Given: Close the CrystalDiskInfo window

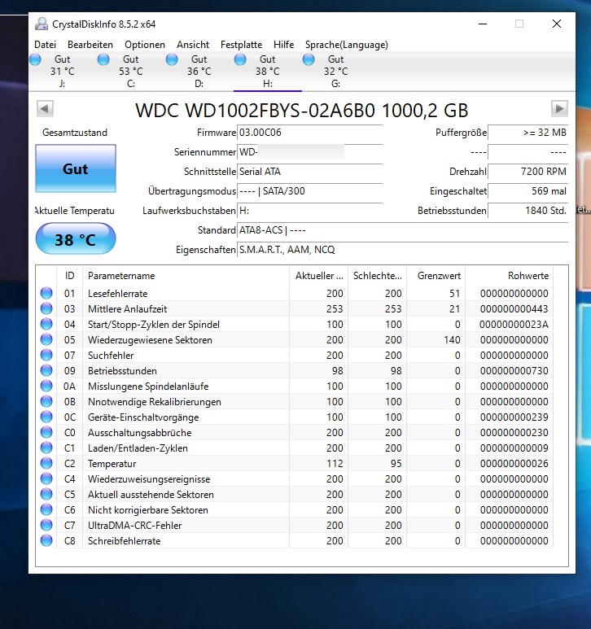Looking at the screenshot, I should tap(557, 24).
